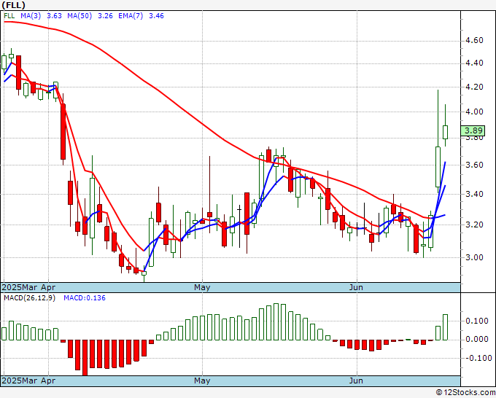Viewport: 496px width, 398px height.
Task: Click the MA(50) value 3.26
Action: click(x=105, y=16)
